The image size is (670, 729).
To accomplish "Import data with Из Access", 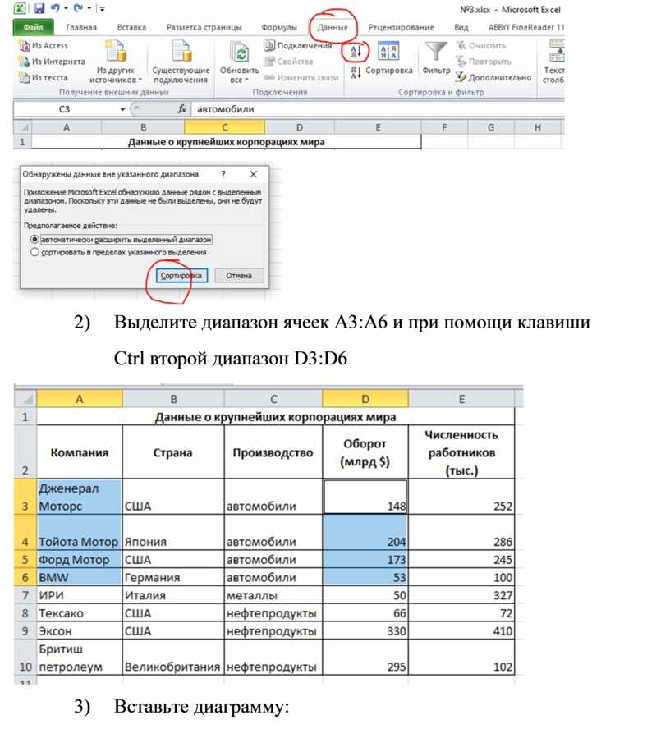I will [44, 46].
